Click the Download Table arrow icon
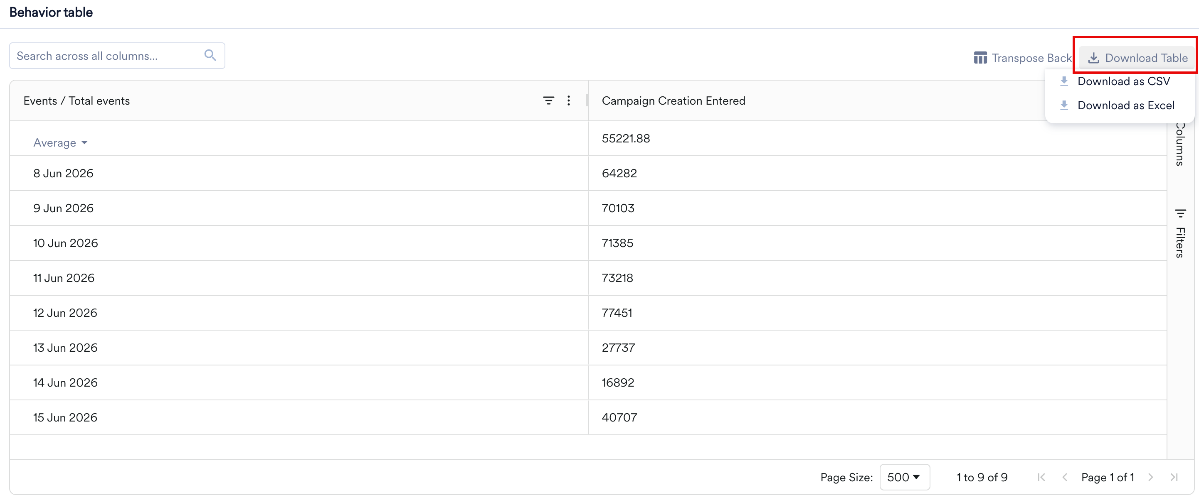The width and height of the screenshot is (1199, 500). point(1093,58)
